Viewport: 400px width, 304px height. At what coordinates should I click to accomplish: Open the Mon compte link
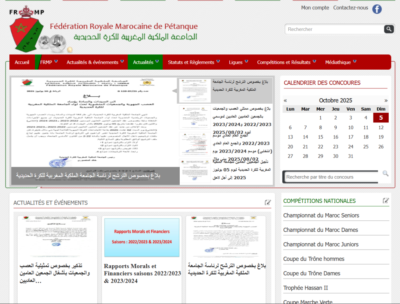(x=315, y=7)
